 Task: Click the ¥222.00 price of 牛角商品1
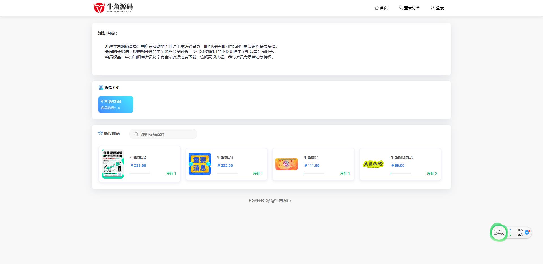tap(225, 166)
